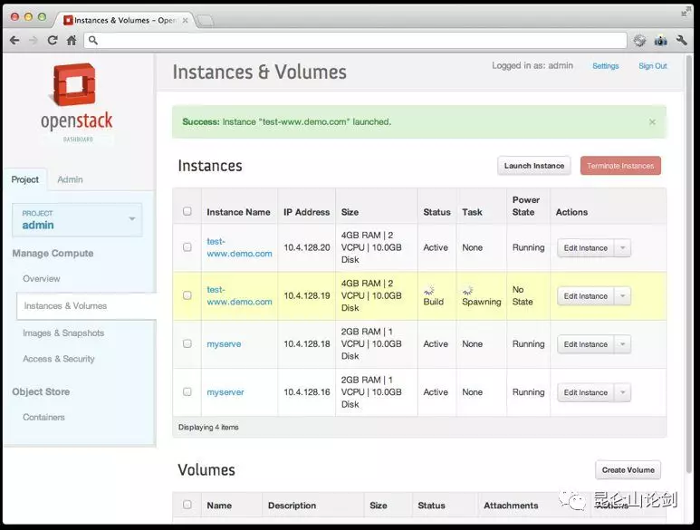Screen dimensions: 700x530
Task: Check the box for instance 10.4.128.19
Action: 187,295
